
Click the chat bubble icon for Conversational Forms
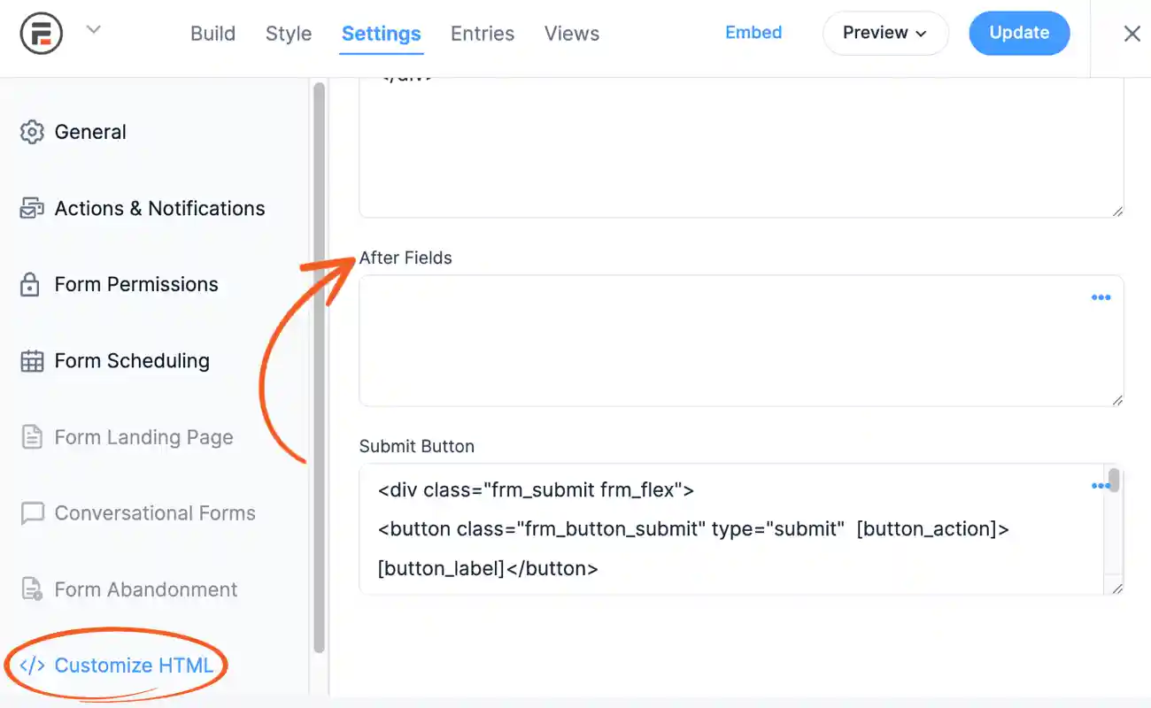(x=32, y=512)
